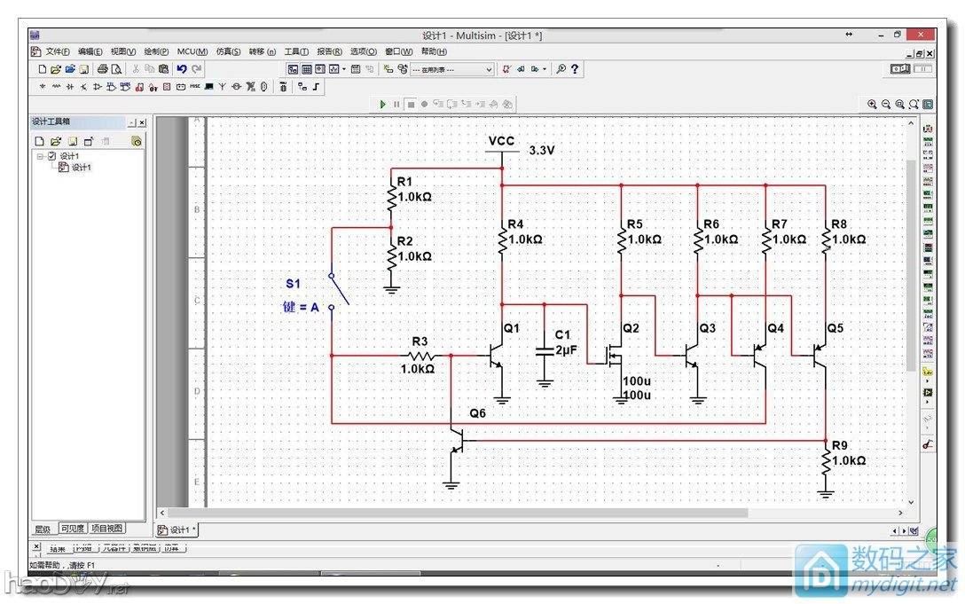The width and height of the screenshot is (965, 604).
Task: Click the Print icon in the toolbar
Action: point(102,69)
